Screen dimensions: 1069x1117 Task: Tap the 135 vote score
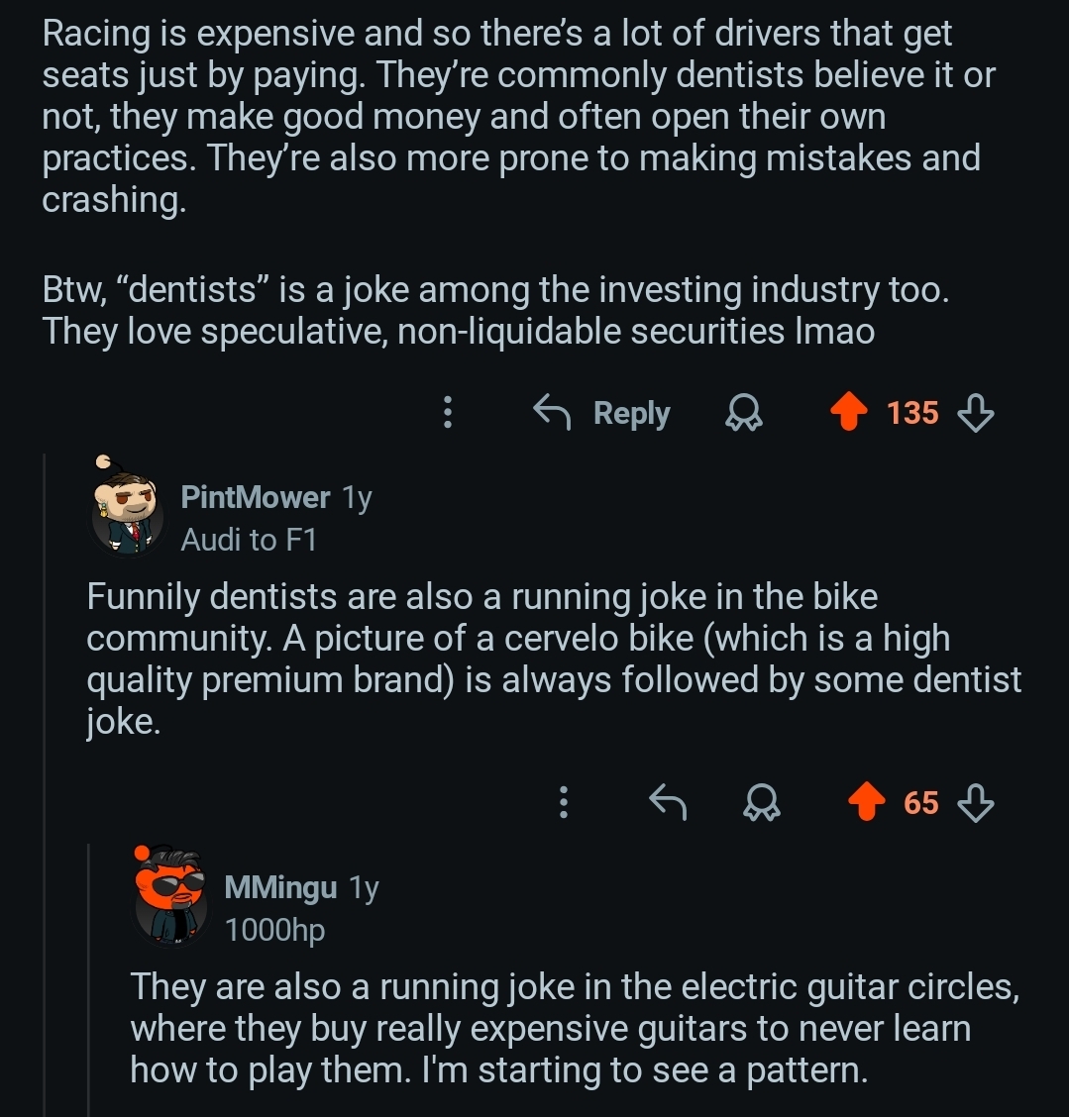[x=912, y=413]
